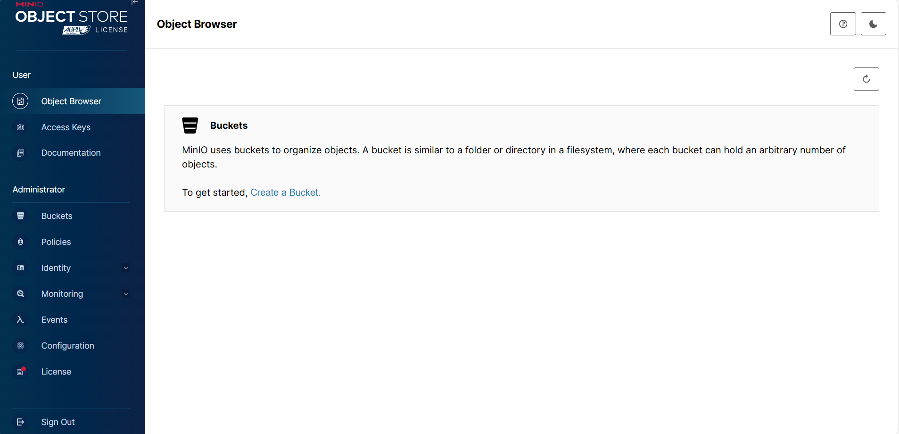Click the MinIO Object Store logo
The height and width of the screenshot is (434, 899).
coord(72,19)
